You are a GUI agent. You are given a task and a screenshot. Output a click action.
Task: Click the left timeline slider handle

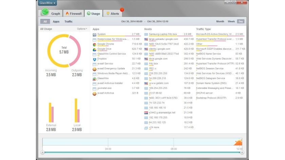[42, 153]
